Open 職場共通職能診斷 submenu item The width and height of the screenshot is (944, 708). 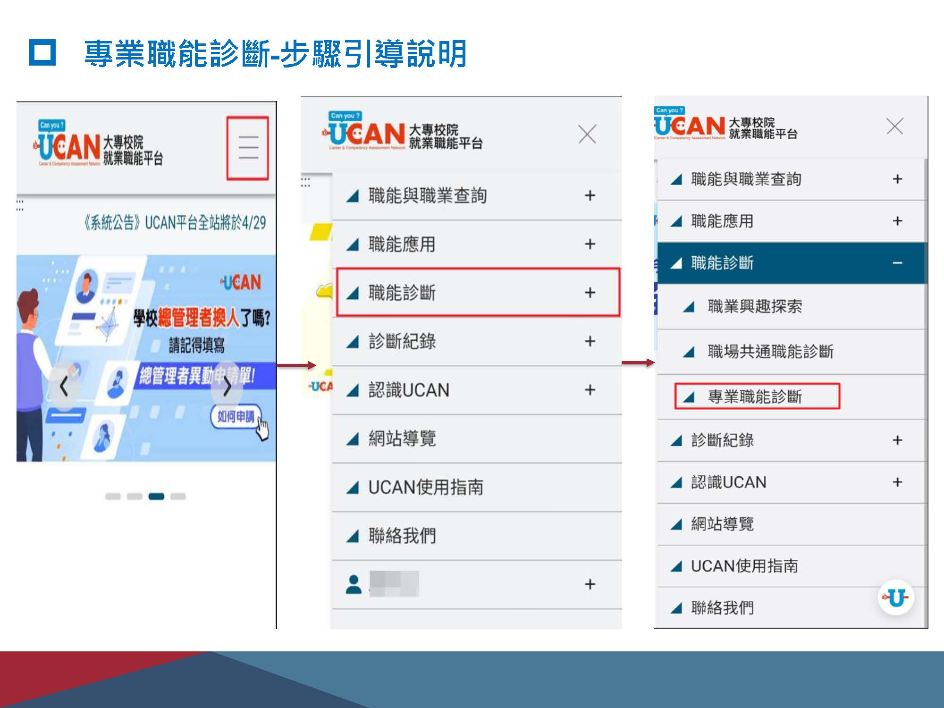[x=770, y=351]
